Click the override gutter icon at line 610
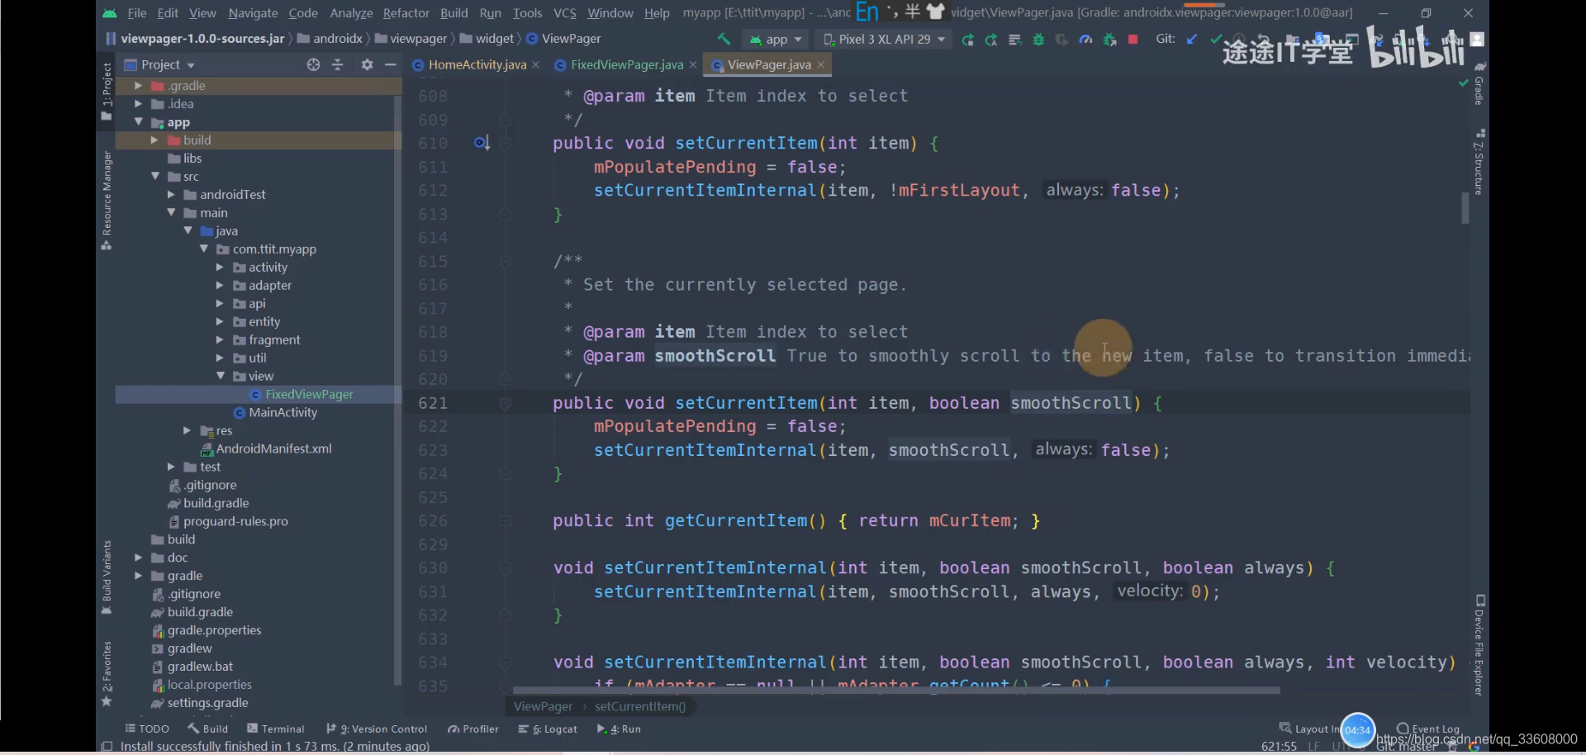The image size is (1586, 755). coord(482,143)
